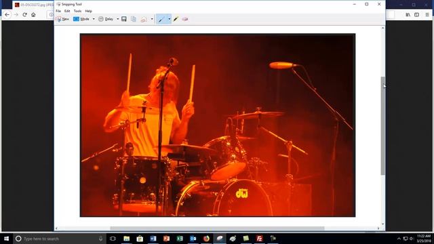Screen dimensions: 434x244
Task: Open the Edit menu
Action: pyautogui.click(x=67, y=11)
